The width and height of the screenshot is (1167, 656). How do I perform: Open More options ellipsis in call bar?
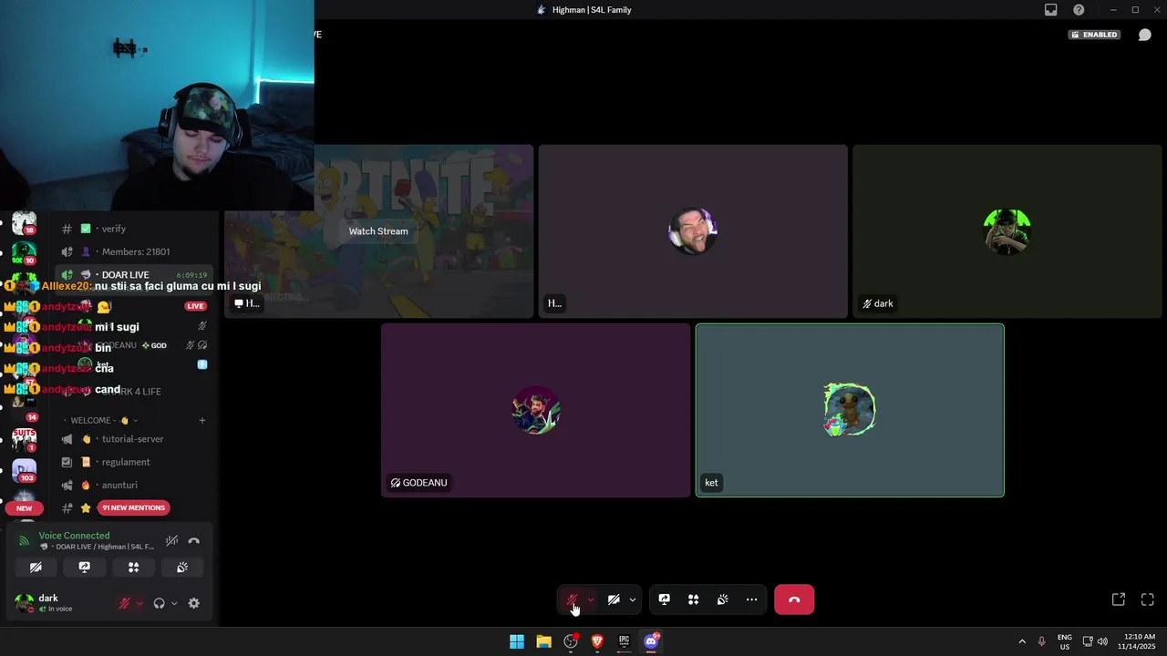pos(752,600)
